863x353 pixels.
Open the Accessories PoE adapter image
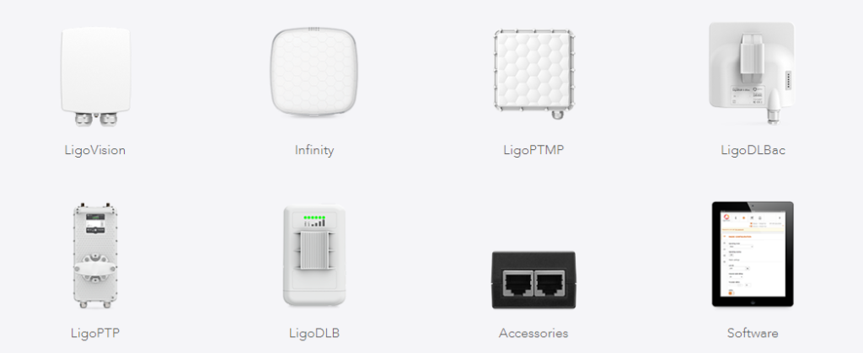click(533, 280)
